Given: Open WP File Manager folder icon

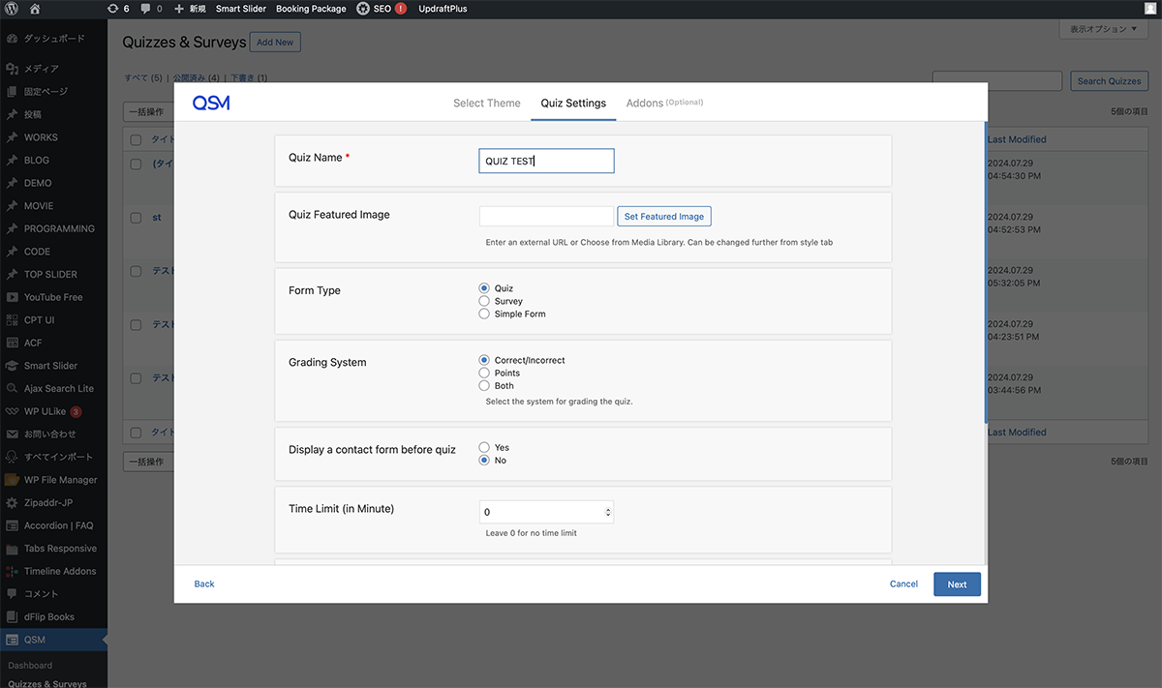Looking at the screenshot, I should 12,480.
